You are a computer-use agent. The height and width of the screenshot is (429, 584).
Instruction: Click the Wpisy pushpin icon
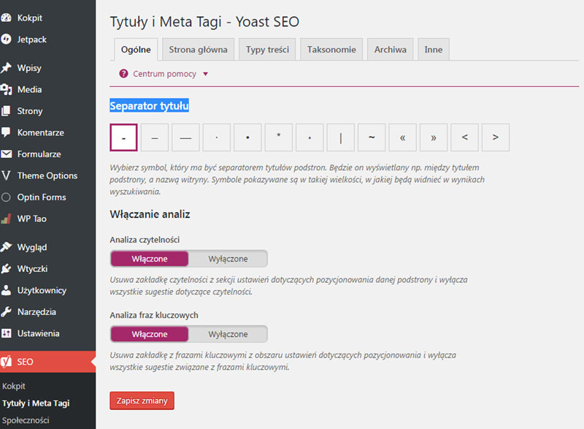(x=6, y=68)
